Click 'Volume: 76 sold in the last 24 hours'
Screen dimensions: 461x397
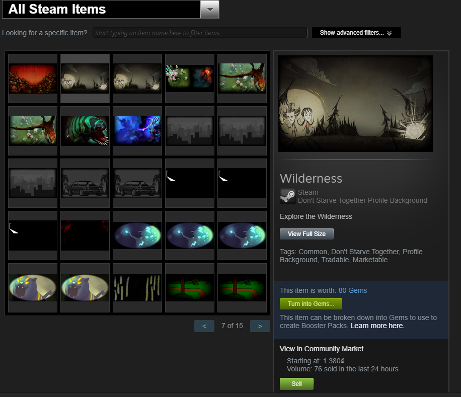(343, 369)
